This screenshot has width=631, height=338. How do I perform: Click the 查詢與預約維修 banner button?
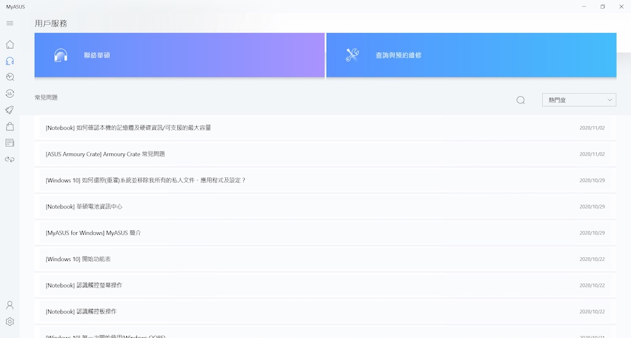[471, 55]
